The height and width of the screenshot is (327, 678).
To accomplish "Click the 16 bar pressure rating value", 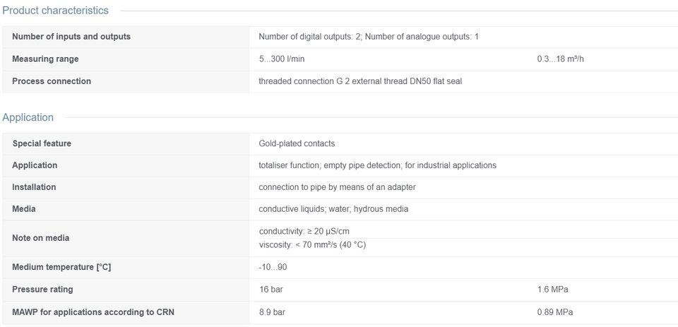I will coord(270,290).
